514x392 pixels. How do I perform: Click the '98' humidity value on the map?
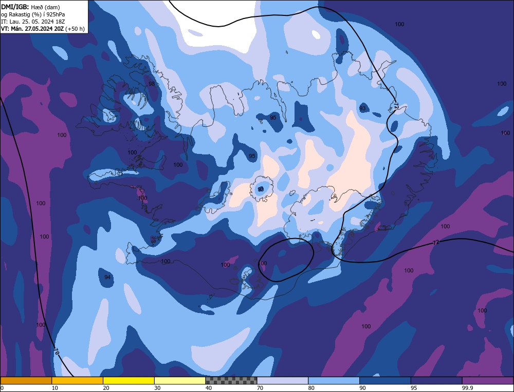click(152, 84)
